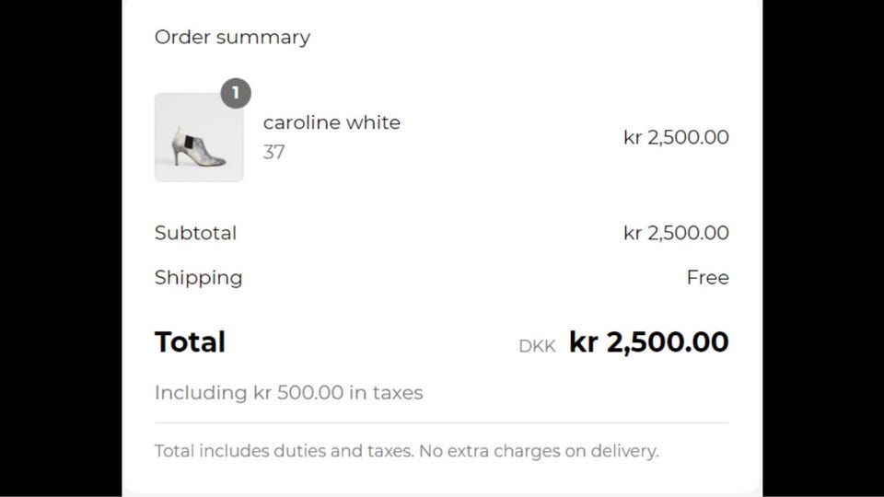Click the DKK currency code
Screen dimensions: 884x497
coord(537,347)
